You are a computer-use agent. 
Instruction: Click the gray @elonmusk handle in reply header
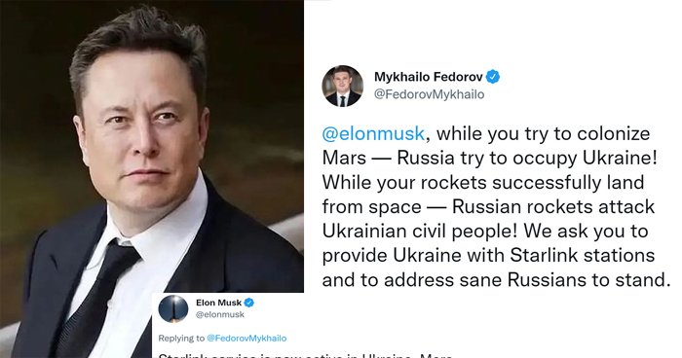(220, 314)
